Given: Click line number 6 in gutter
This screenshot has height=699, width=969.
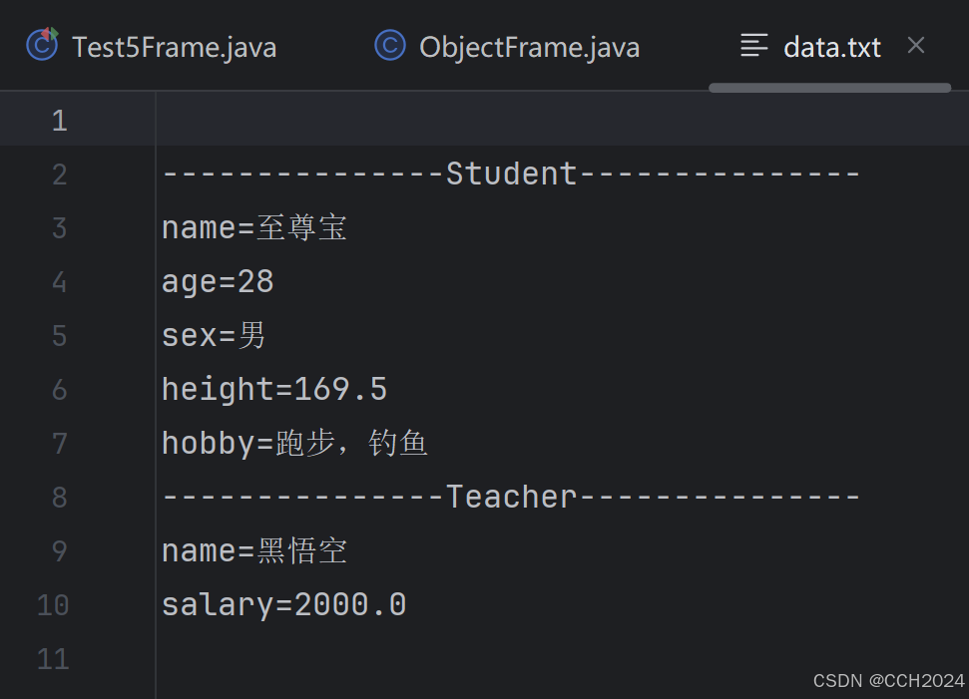Looking at the screenshot, I should tap(59, 390).
